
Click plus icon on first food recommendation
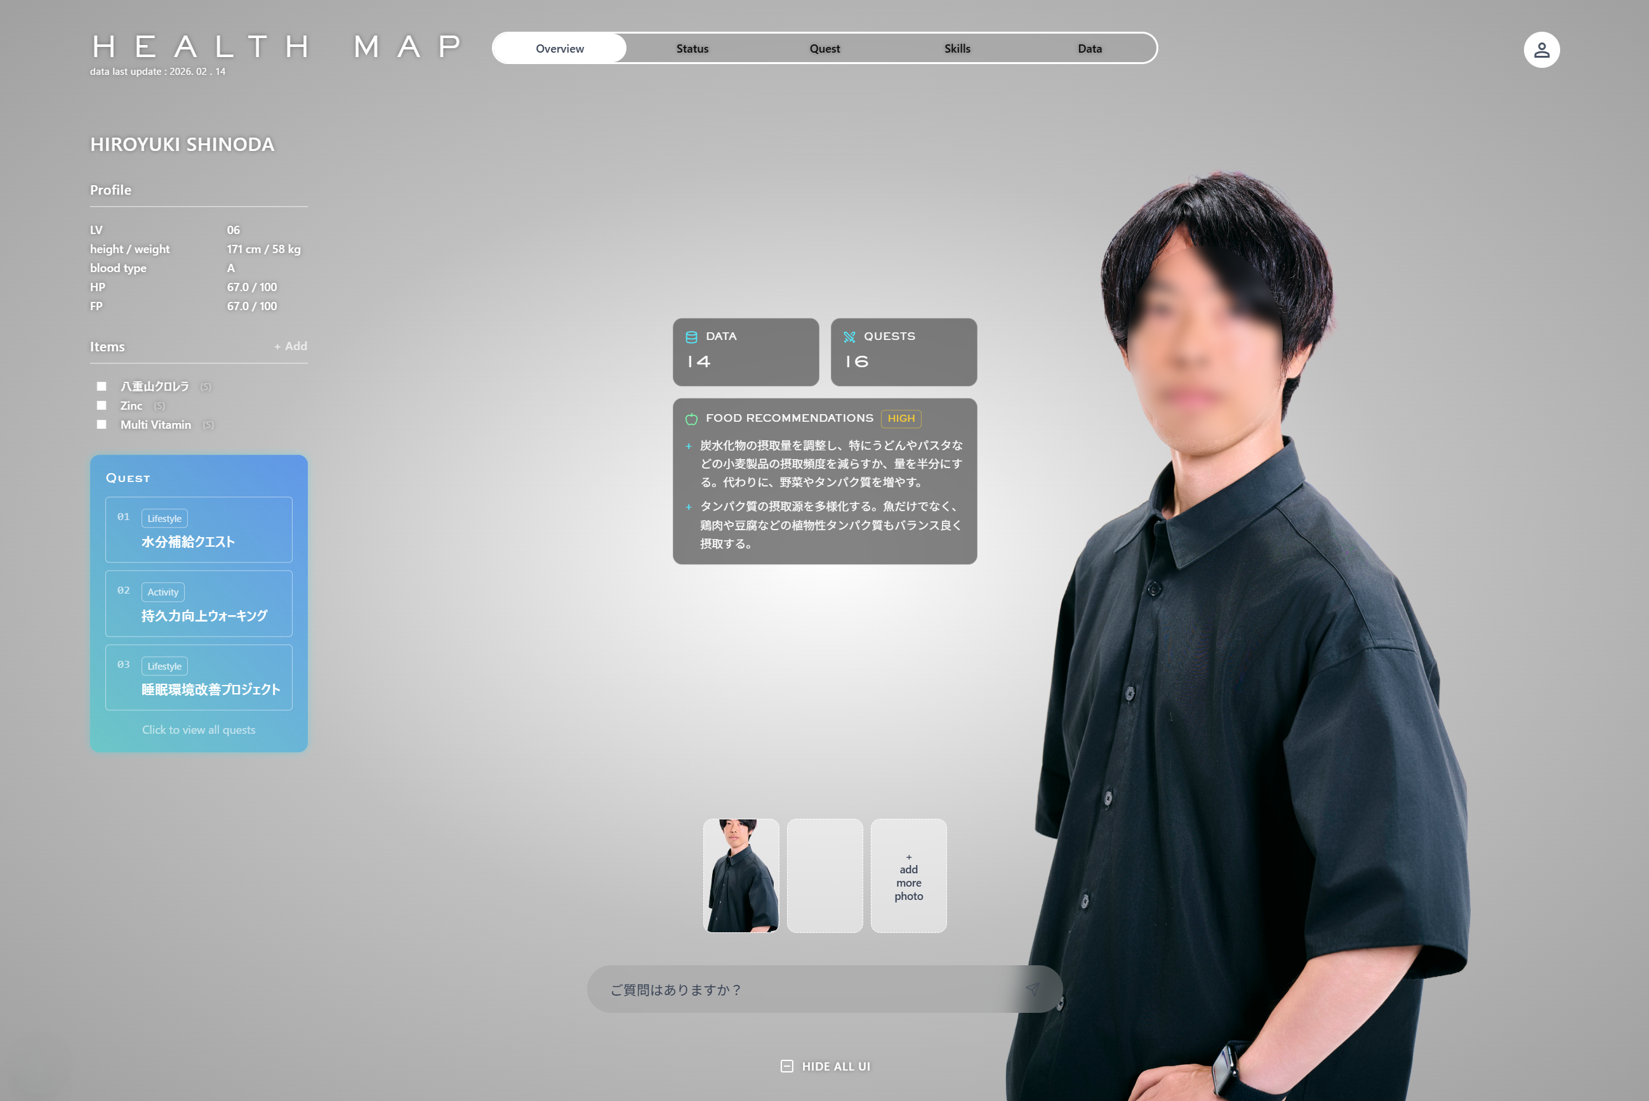point(689,446)
